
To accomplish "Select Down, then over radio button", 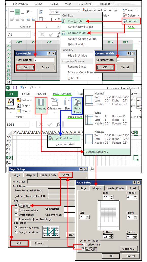I will (16, 228).
